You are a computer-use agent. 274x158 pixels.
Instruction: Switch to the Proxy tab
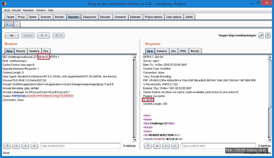pos(21,17)
